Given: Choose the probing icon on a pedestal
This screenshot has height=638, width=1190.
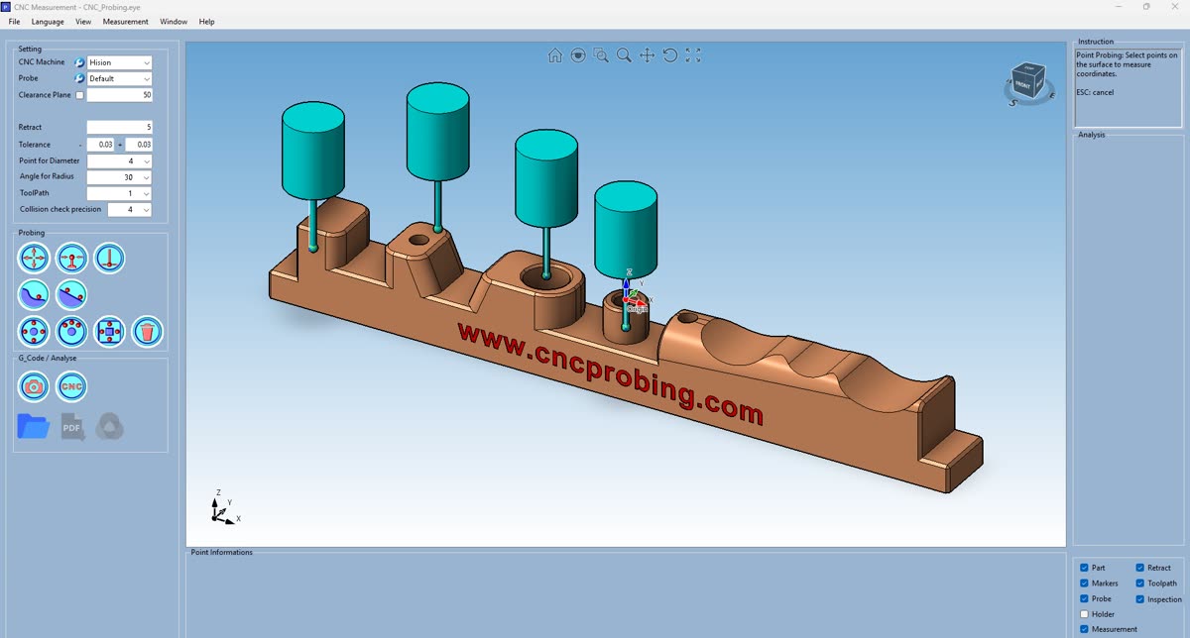Looking at the screenshot, I should point(71,259).
